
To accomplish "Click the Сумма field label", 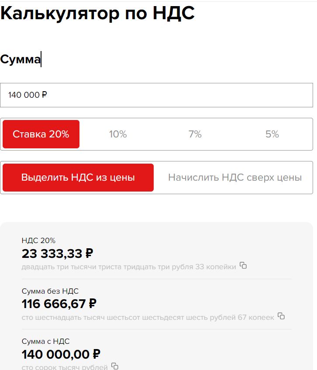I will coord(20,59).
